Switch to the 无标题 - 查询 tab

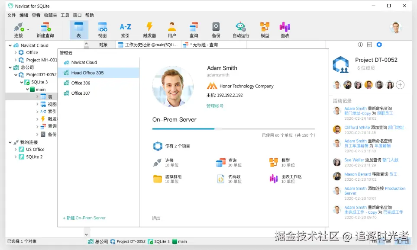(x=214, y=45)
